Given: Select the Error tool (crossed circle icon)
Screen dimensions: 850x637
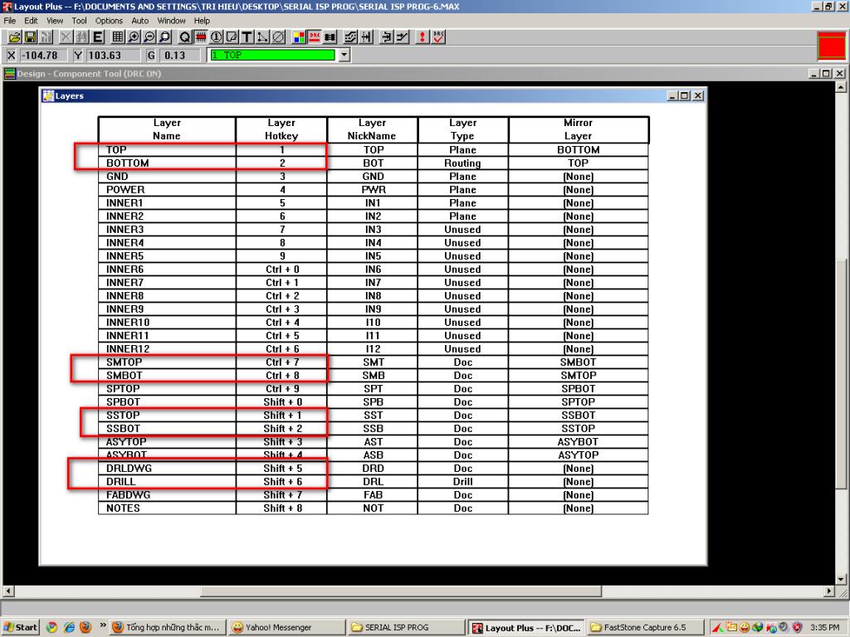Looking at the screenshot, I should (278, 36).
